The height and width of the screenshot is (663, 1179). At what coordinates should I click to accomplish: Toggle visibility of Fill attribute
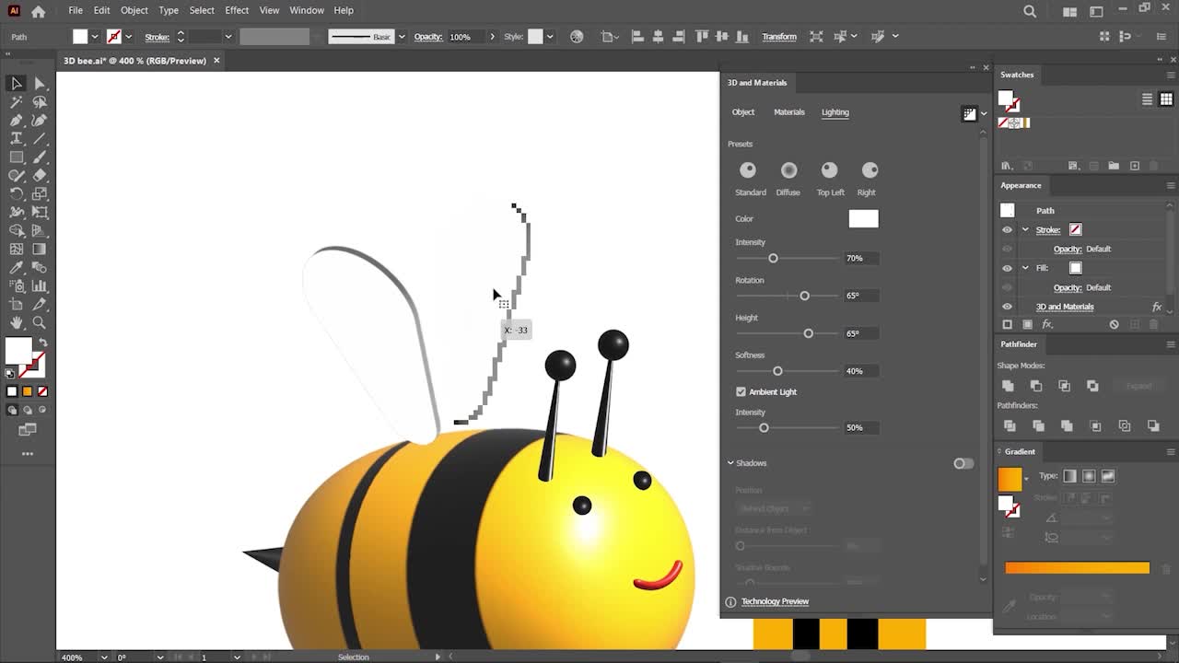click(x=1007, y=268)
